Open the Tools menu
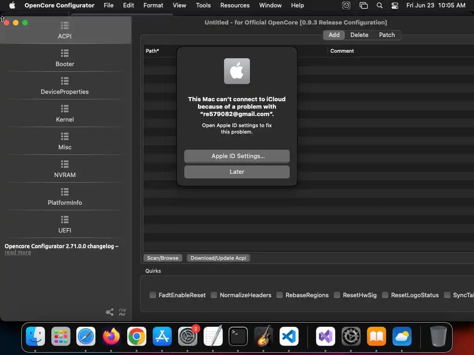The image size is (474, 355). (x=203, y=5)
